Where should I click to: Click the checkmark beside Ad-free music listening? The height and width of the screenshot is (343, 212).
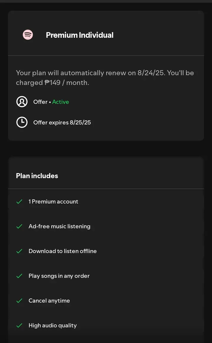coord(19,227)
